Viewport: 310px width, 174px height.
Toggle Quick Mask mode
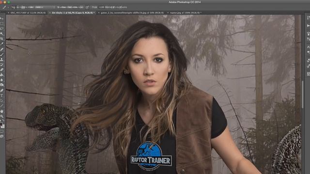point(2,131)
